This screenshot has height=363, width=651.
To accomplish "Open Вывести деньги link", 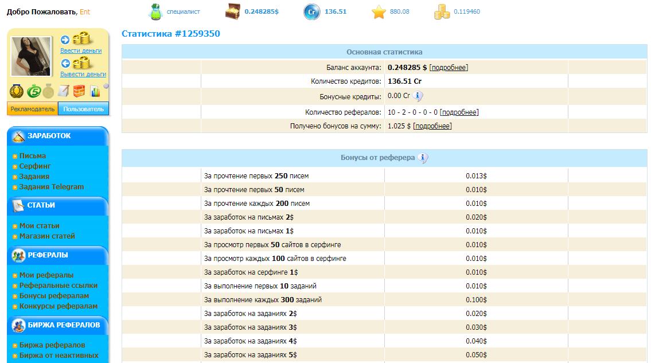I will pos(83,75).
